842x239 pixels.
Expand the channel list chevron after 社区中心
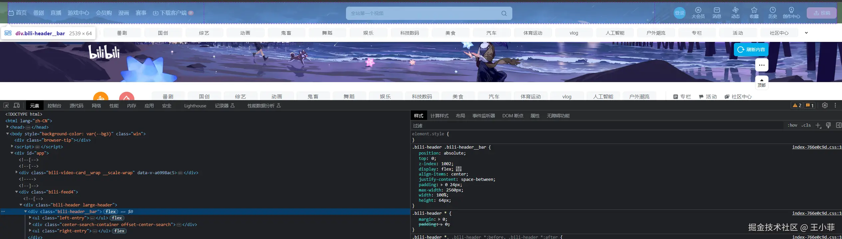point(806,33)
